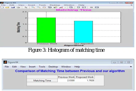Click the 'Our Algorithm' x-axis tick label
This screenshot has width=136, height=91.
[x=84, y=44]
